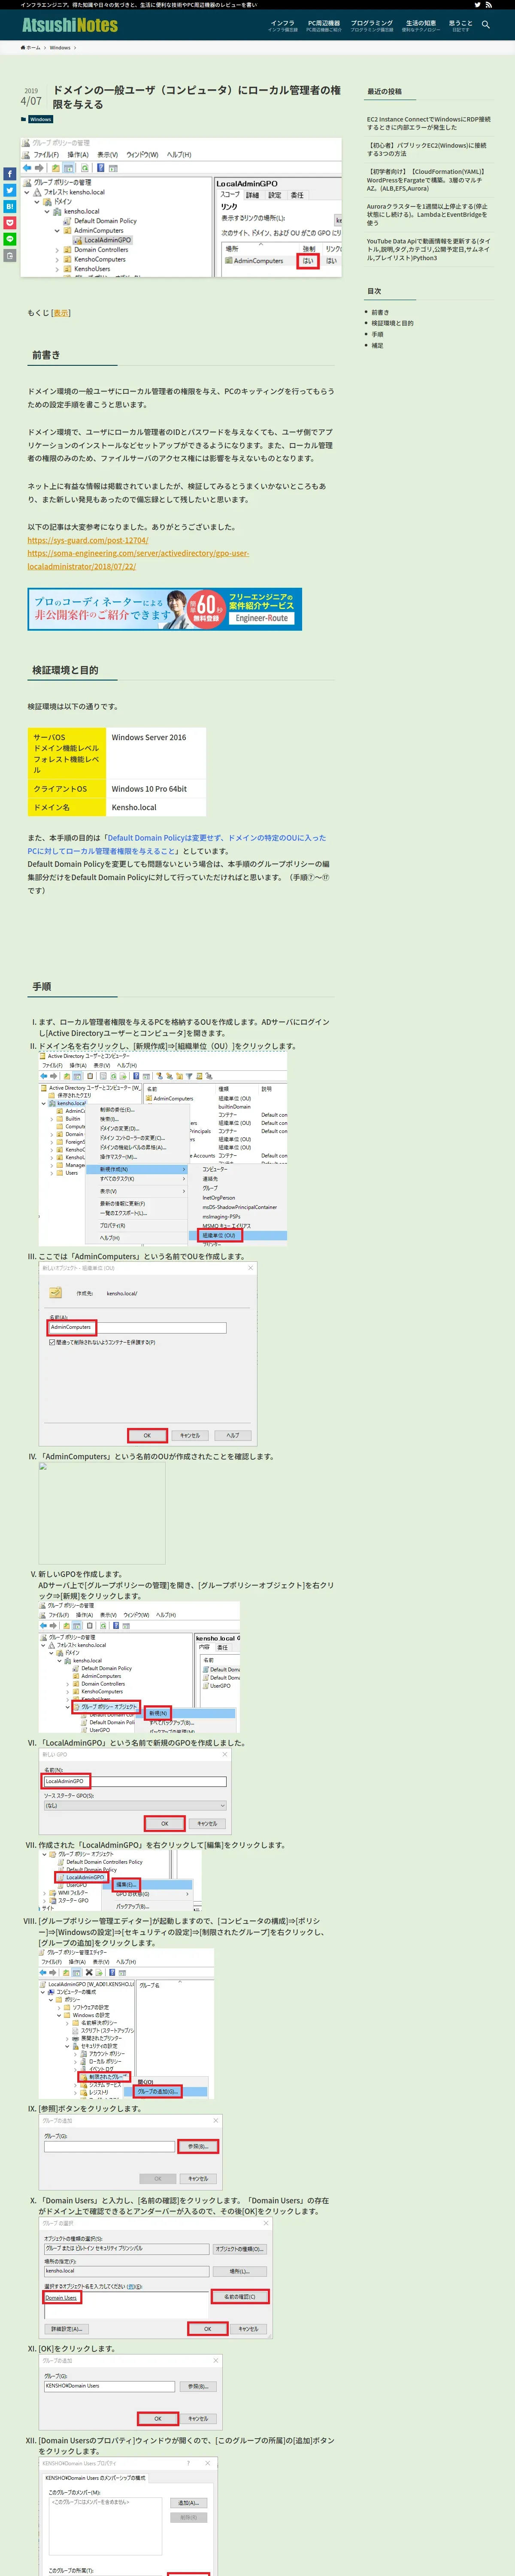Click the Engineer-Route banner advertisement
This screenshot has height=2576, width=515.
coord(165,609)
